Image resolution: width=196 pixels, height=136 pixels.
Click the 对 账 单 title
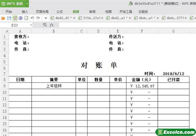[x=99, y=65]
